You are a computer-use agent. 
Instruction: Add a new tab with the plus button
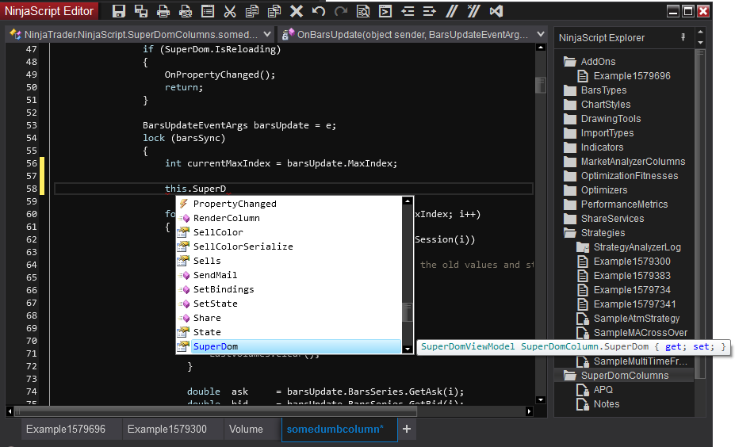click(407, 429)
